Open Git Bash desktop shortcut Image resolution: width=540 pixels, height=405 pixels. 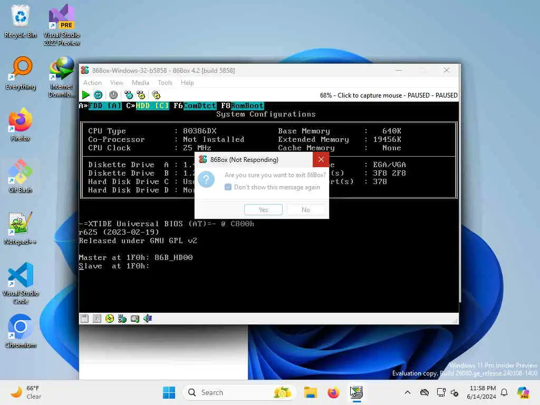21,176
